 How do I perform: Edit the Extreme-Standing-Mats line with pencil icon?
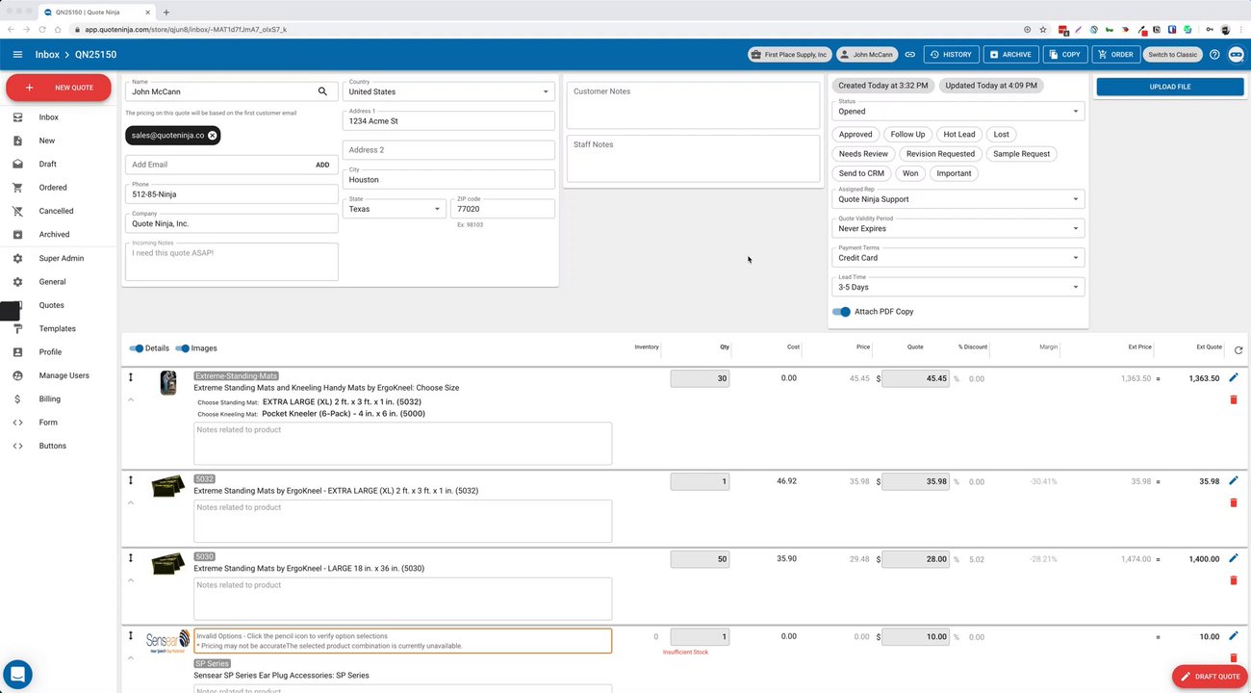pos(1234,377)
